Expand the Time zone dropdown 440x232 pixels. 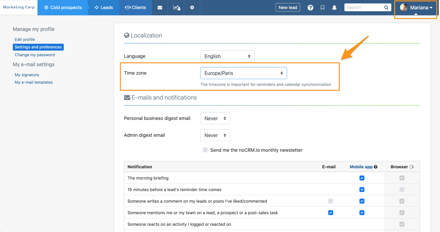tap(244, 73)
